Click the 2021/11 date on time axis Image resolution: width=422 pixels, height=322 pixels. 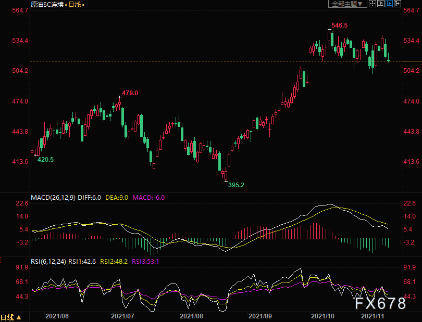pos(373,316)
